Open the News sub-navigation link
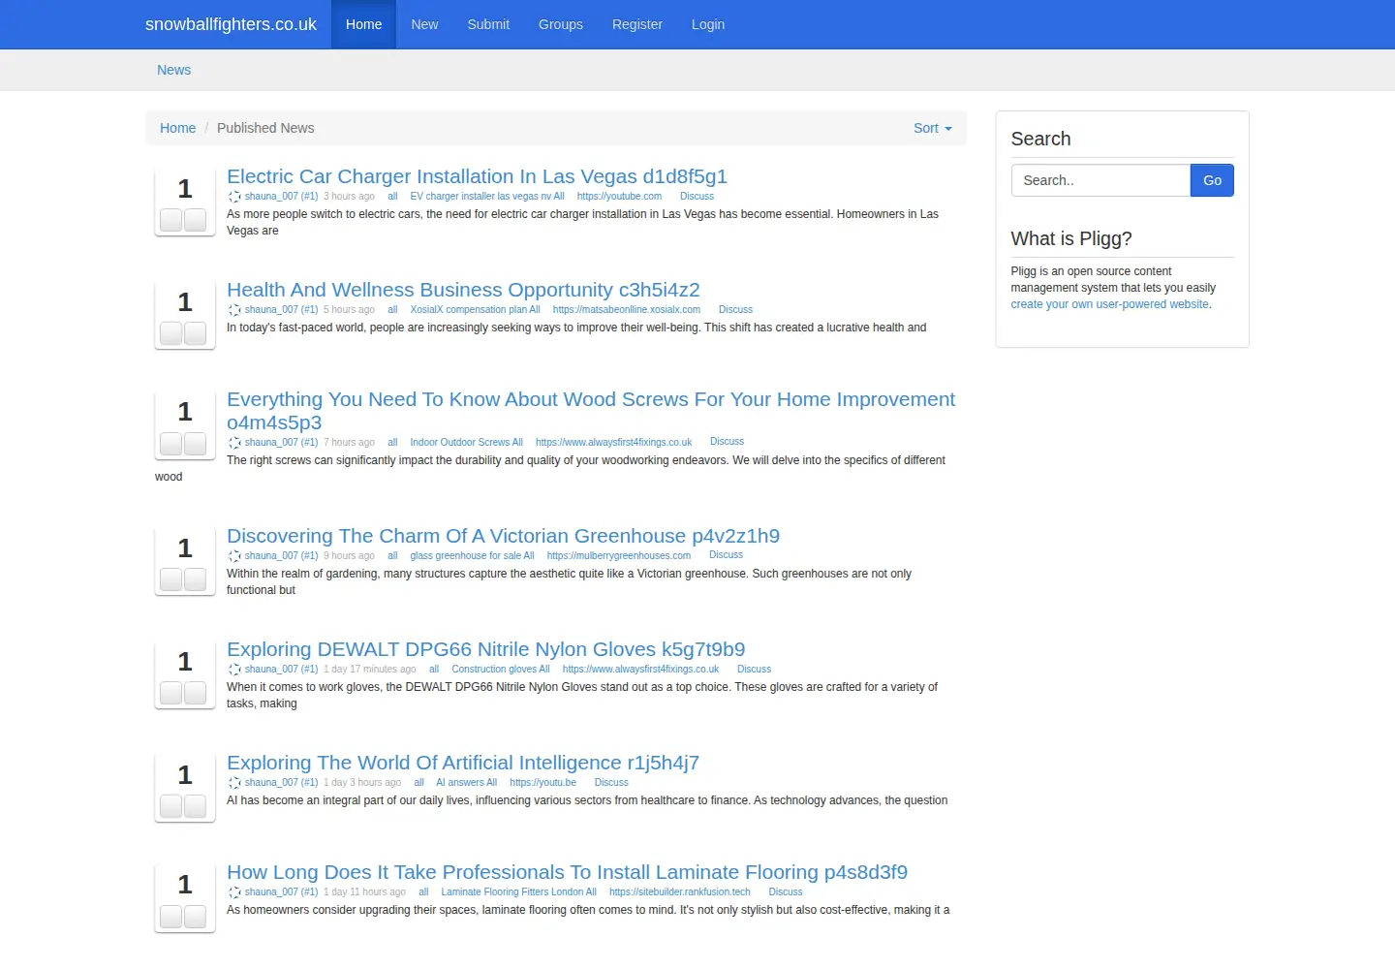The width and height of the screenshot is (1395, 969). pos(174,70)
